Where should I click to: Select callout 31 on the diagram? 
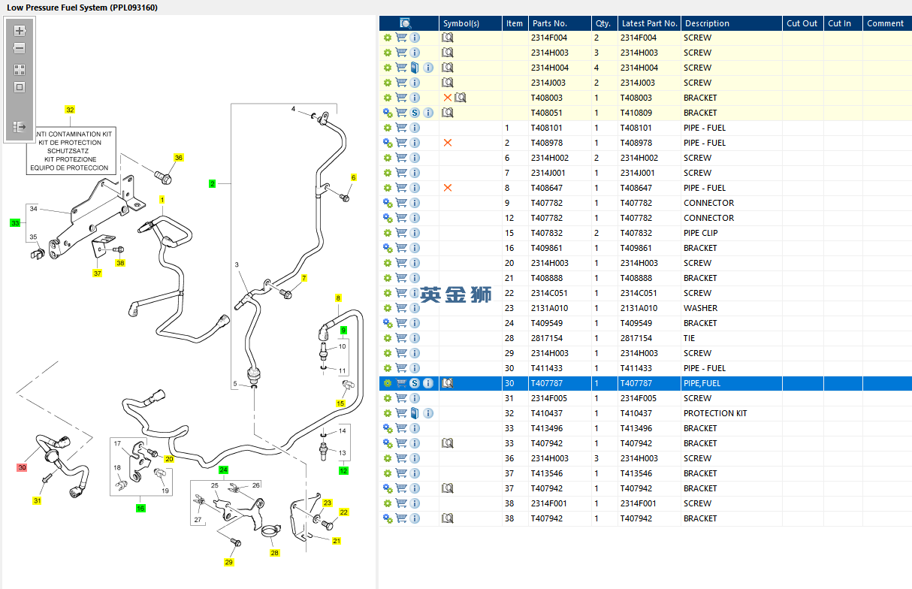tap(37, 500)
